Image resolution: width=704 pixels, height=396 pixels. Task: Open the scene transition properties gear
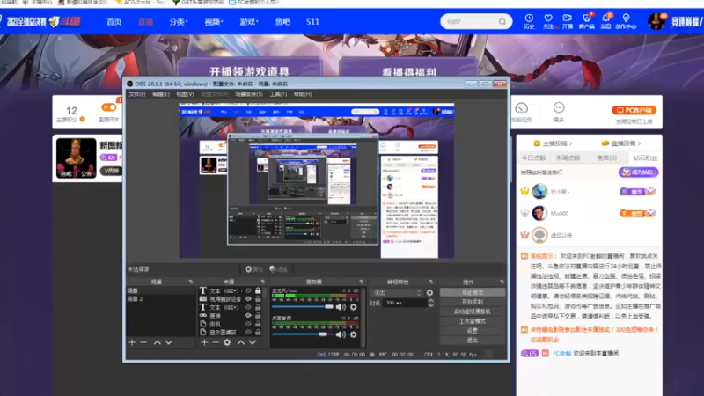pyautogui.click(x=429, y=293)
